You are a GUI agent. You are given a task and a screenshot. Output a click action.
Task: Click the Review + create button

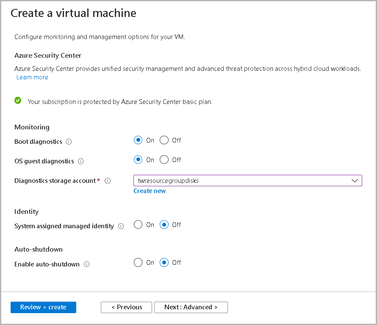click(43, 307)
